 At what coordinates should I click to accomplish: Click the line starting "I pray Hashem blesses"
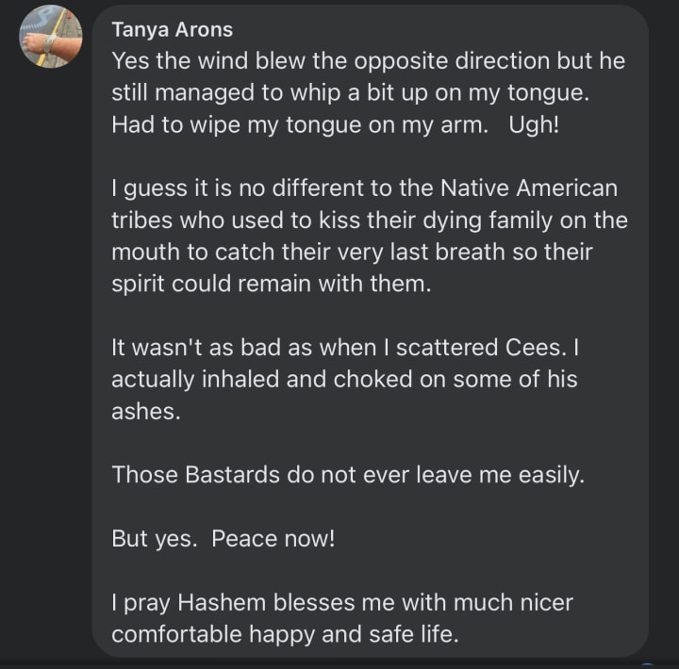[341, 601]
